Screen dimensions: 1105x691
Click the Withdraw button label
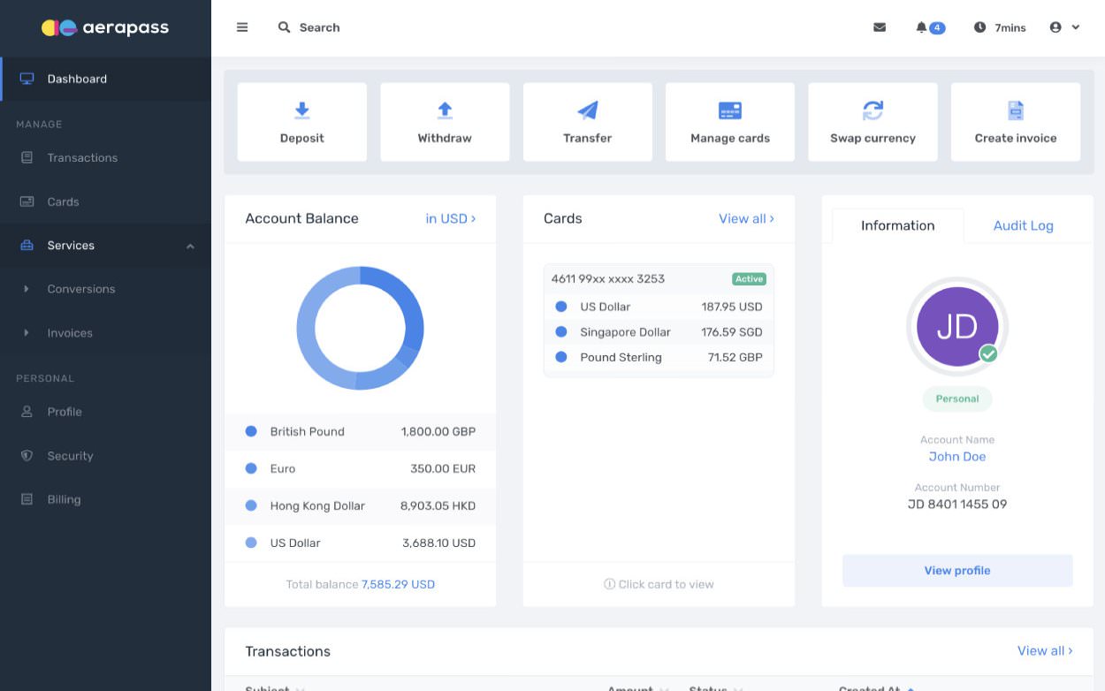pyautogui.click(x=445, y=138)
